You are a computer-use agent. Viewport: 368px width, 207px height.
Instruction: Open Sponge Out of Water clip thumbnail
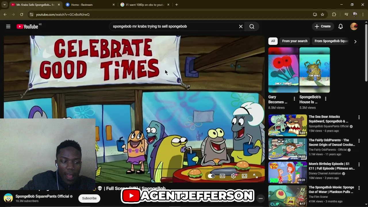[287, 196]
